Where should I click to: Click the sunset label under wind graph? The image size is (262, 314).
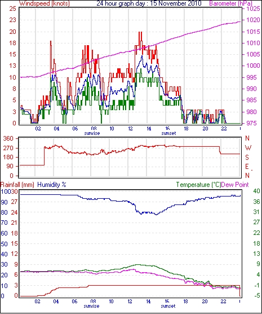pos(168,133)
